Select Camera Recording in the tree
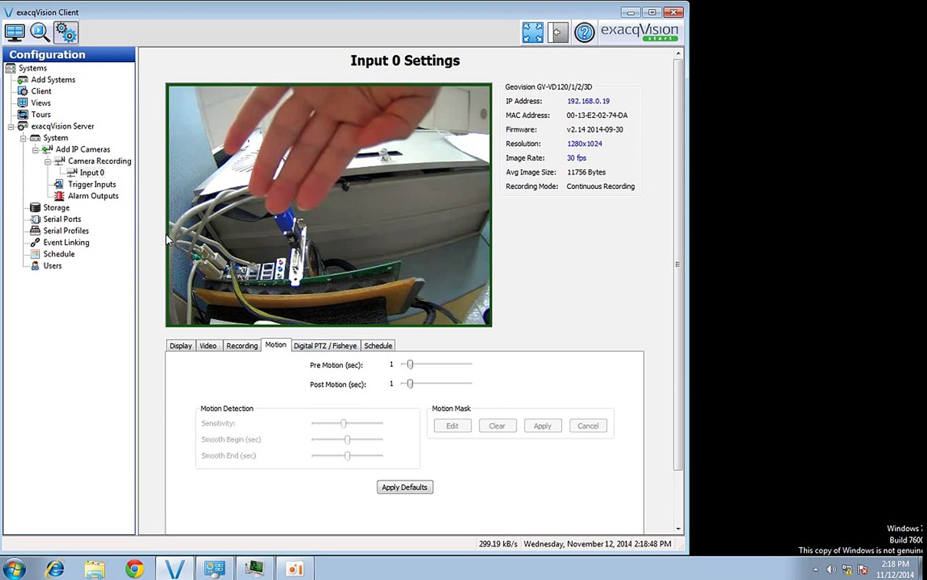Viewport: 927px width, 580px height. tap(99, 161)
